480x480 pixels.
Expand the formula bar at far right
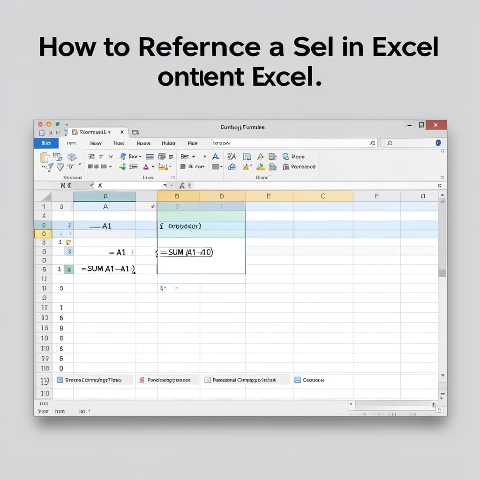[440, 186]
